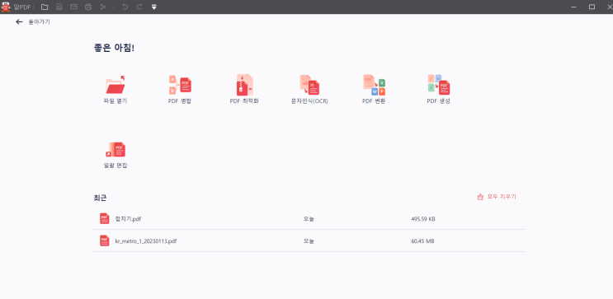Click the email envelope icon in title bar
The width and height of the screenshot is (613, 299).
73,7
